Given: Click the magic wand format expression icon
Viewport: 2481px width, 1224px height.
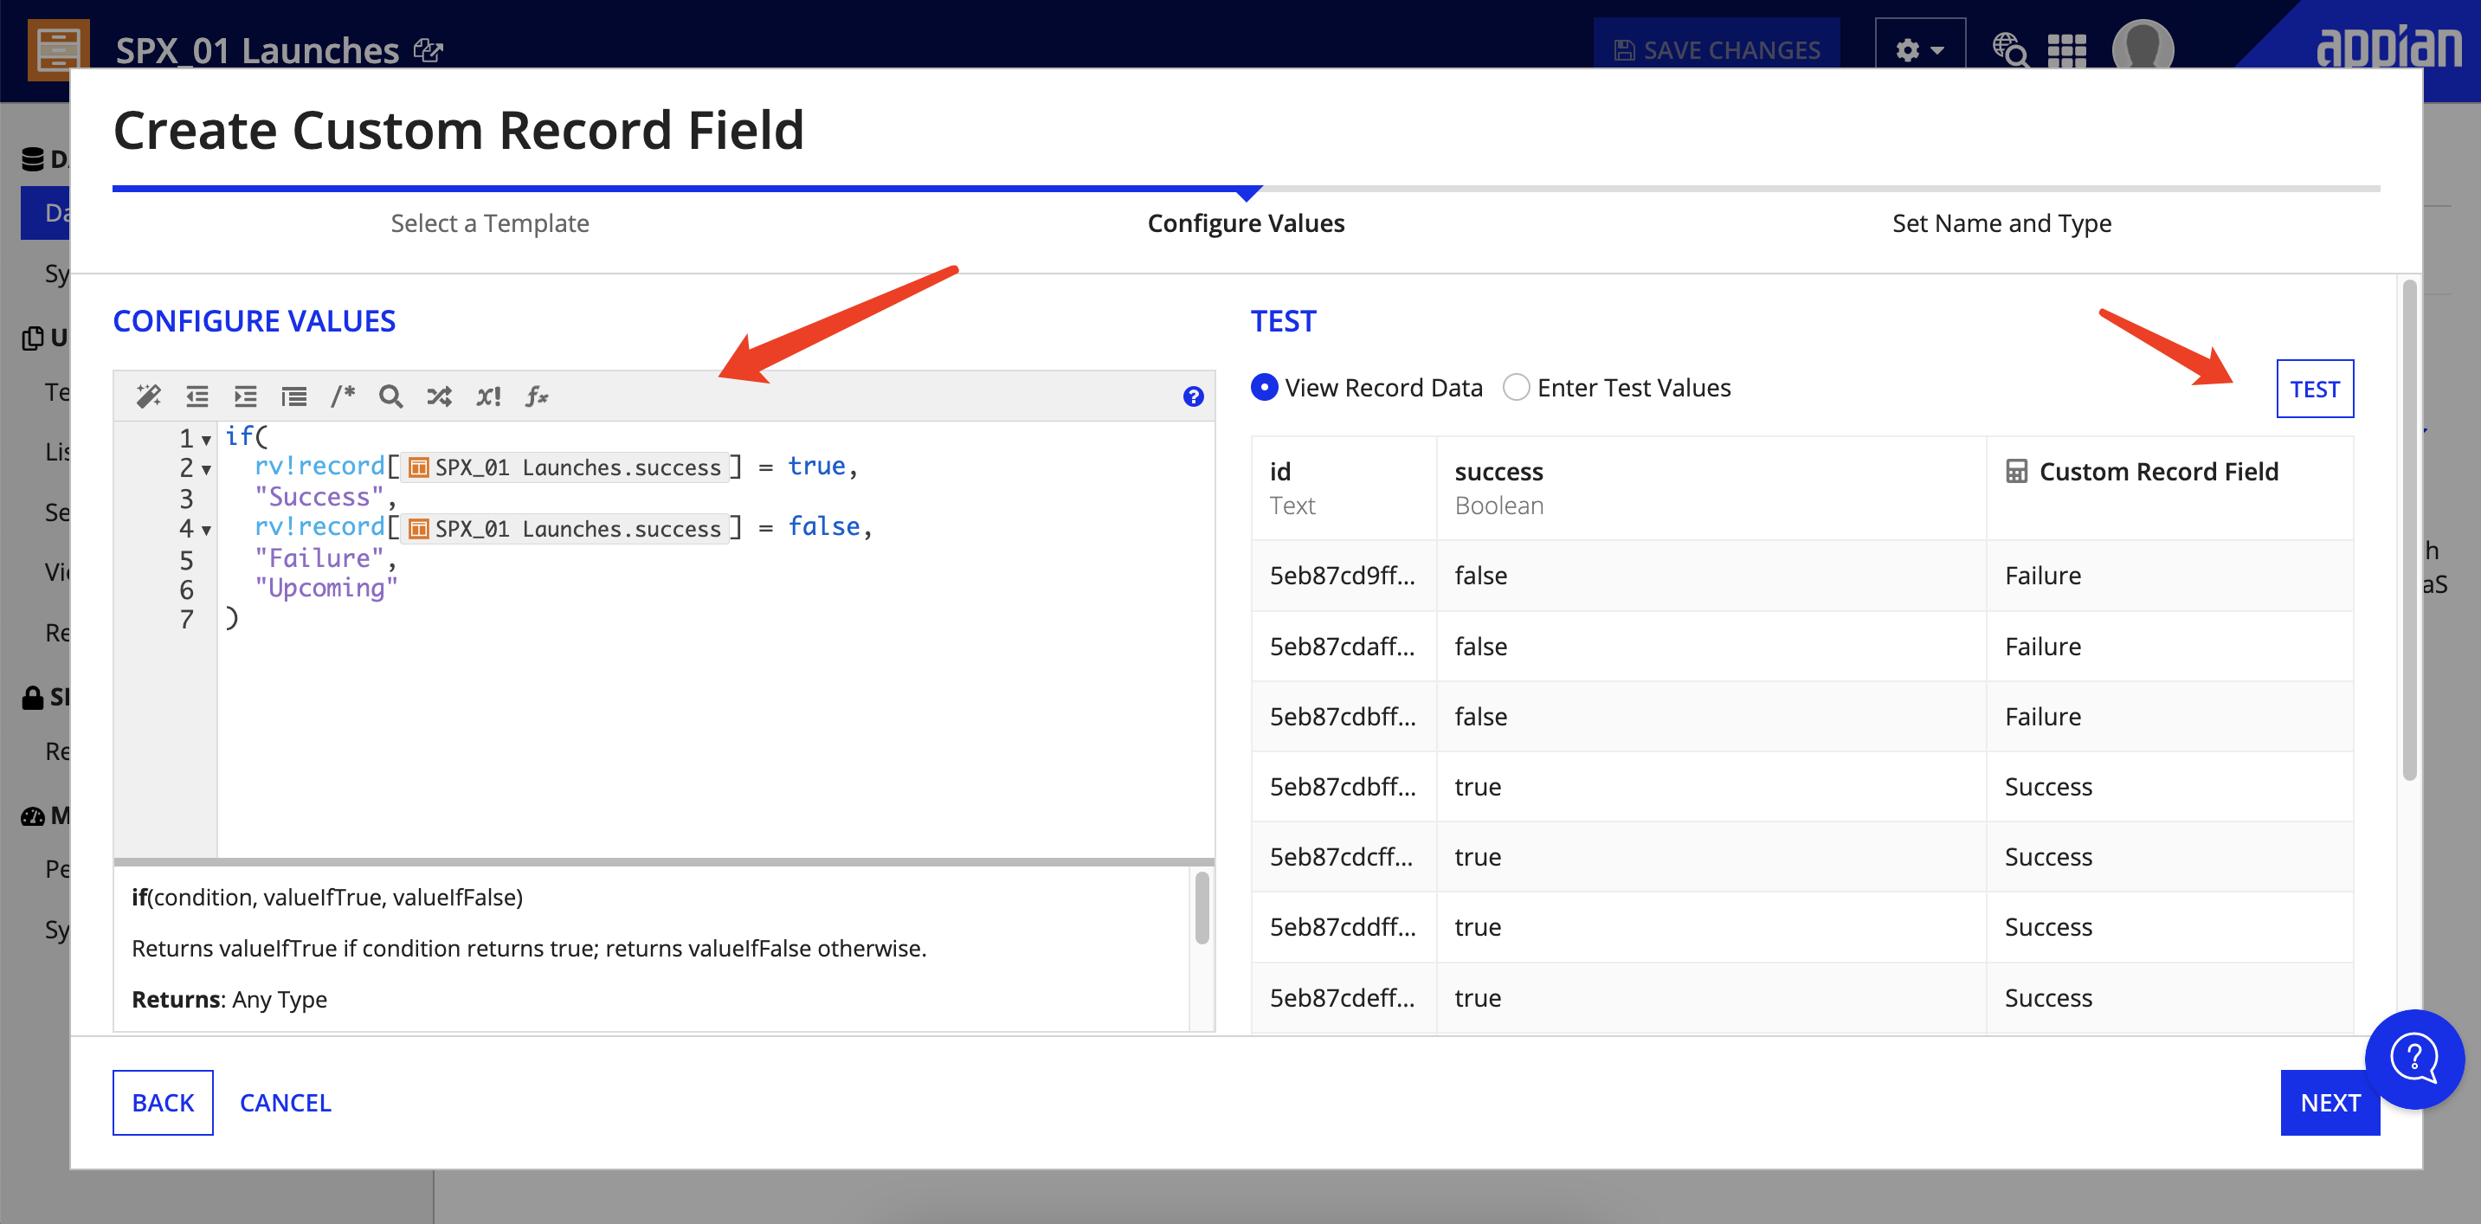Looking at the screenshot, I should coord(148,396).
